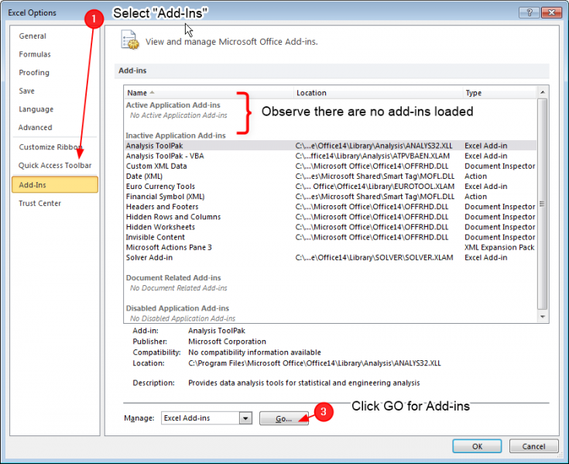The image size is (569, 464).
Task: Open the Manage dropdown arrow
Action: point(245,418)
